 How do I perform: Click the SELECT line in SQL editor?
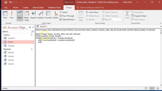58,34
